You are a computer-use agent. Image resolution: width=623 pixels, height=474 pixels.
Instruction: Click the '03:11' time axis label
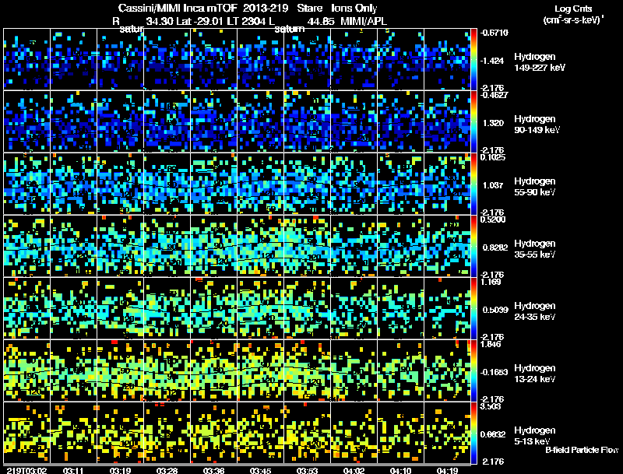[x=73, y=470]
